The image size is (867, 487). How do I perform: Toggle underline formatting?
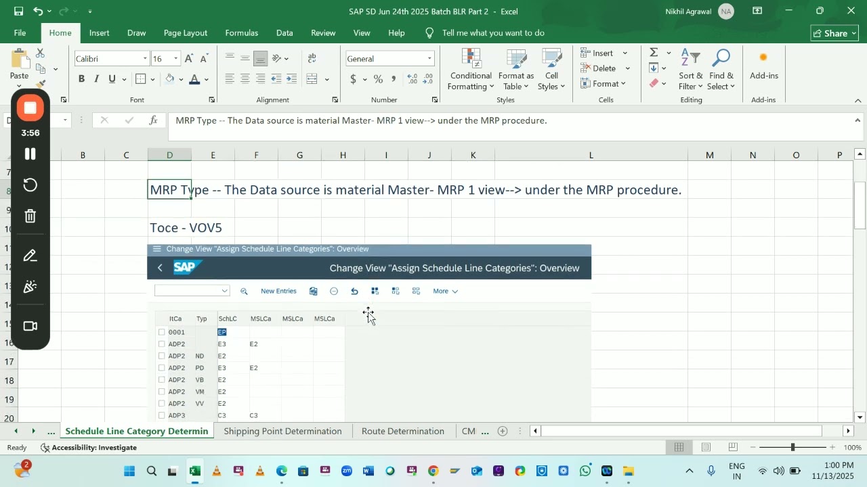pyautogui.click(x=112, y=79)
